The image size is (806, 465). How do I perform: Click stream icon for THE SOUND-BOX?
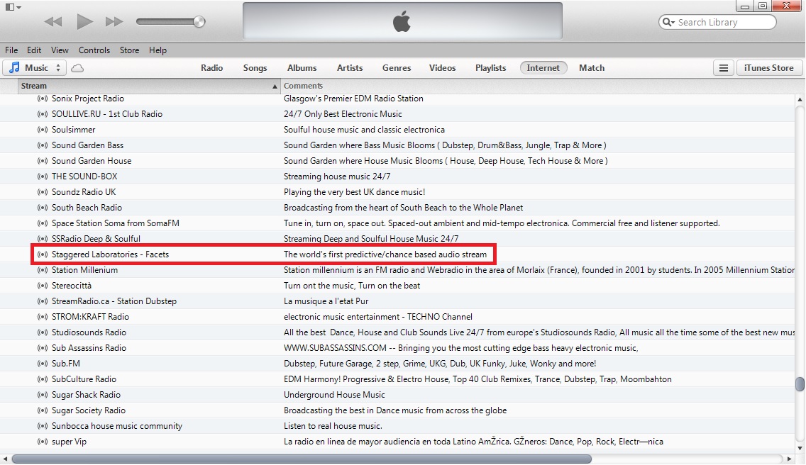(43, 177)
